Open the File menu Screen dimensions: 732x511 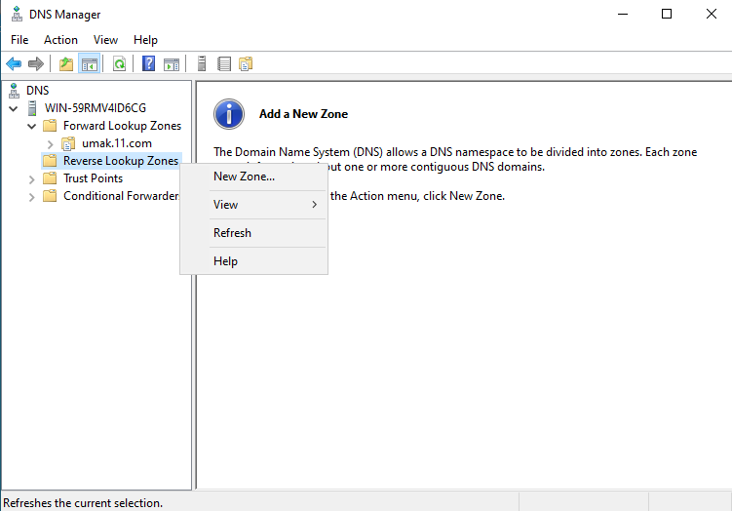(x=19, y=40)
